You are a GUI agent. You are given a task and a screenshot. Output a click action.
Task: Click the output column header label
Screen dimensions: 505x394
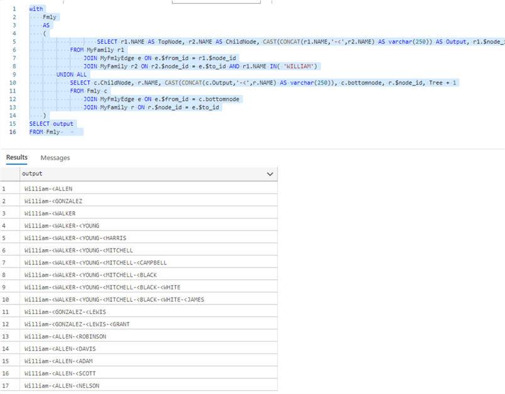point(32,174)
